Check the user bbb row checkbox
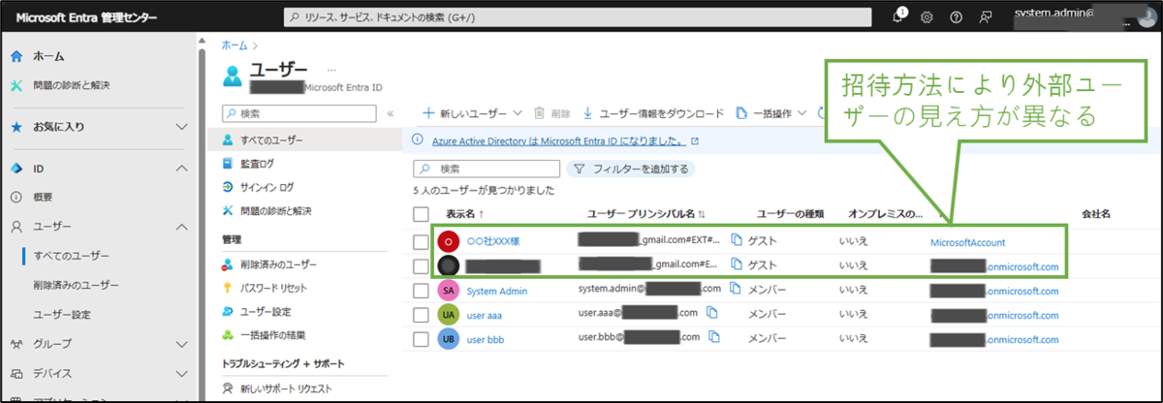The height and width of the screenshot is (403, 1163). point(421,339)
